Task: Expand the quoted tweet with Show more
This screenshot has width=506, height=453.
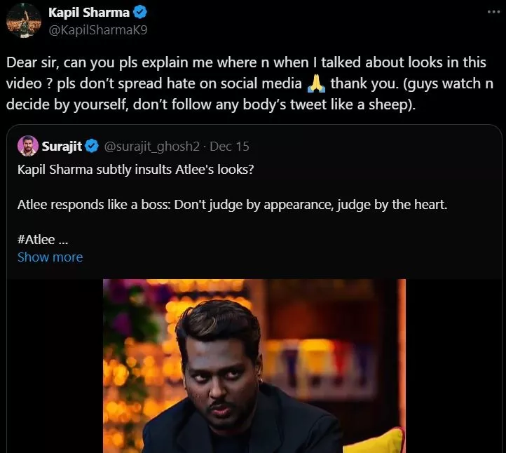Action: click(50, 257)
